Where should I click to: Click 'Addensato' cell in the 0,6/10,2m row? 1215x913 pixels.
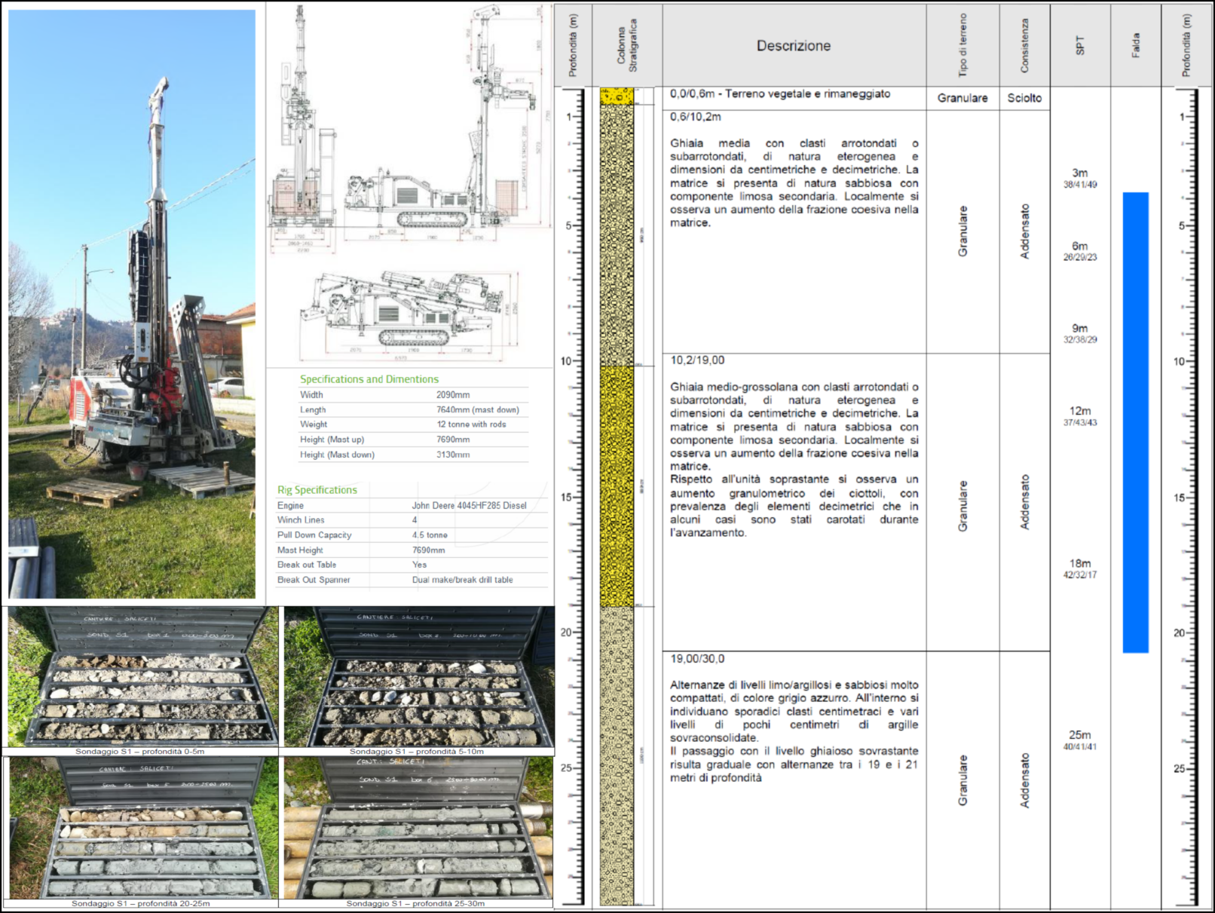point(1024,231)
